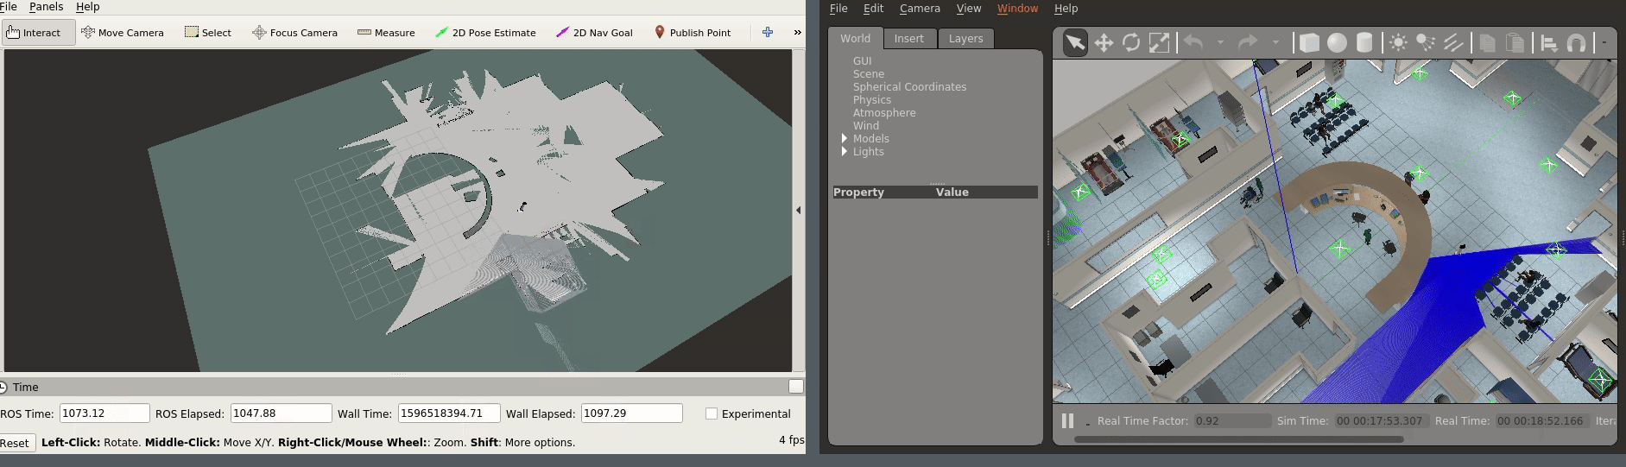Click the blue plus add-tool icon
The height and width of the screenshot is (467, 1626).
(768, 33)
